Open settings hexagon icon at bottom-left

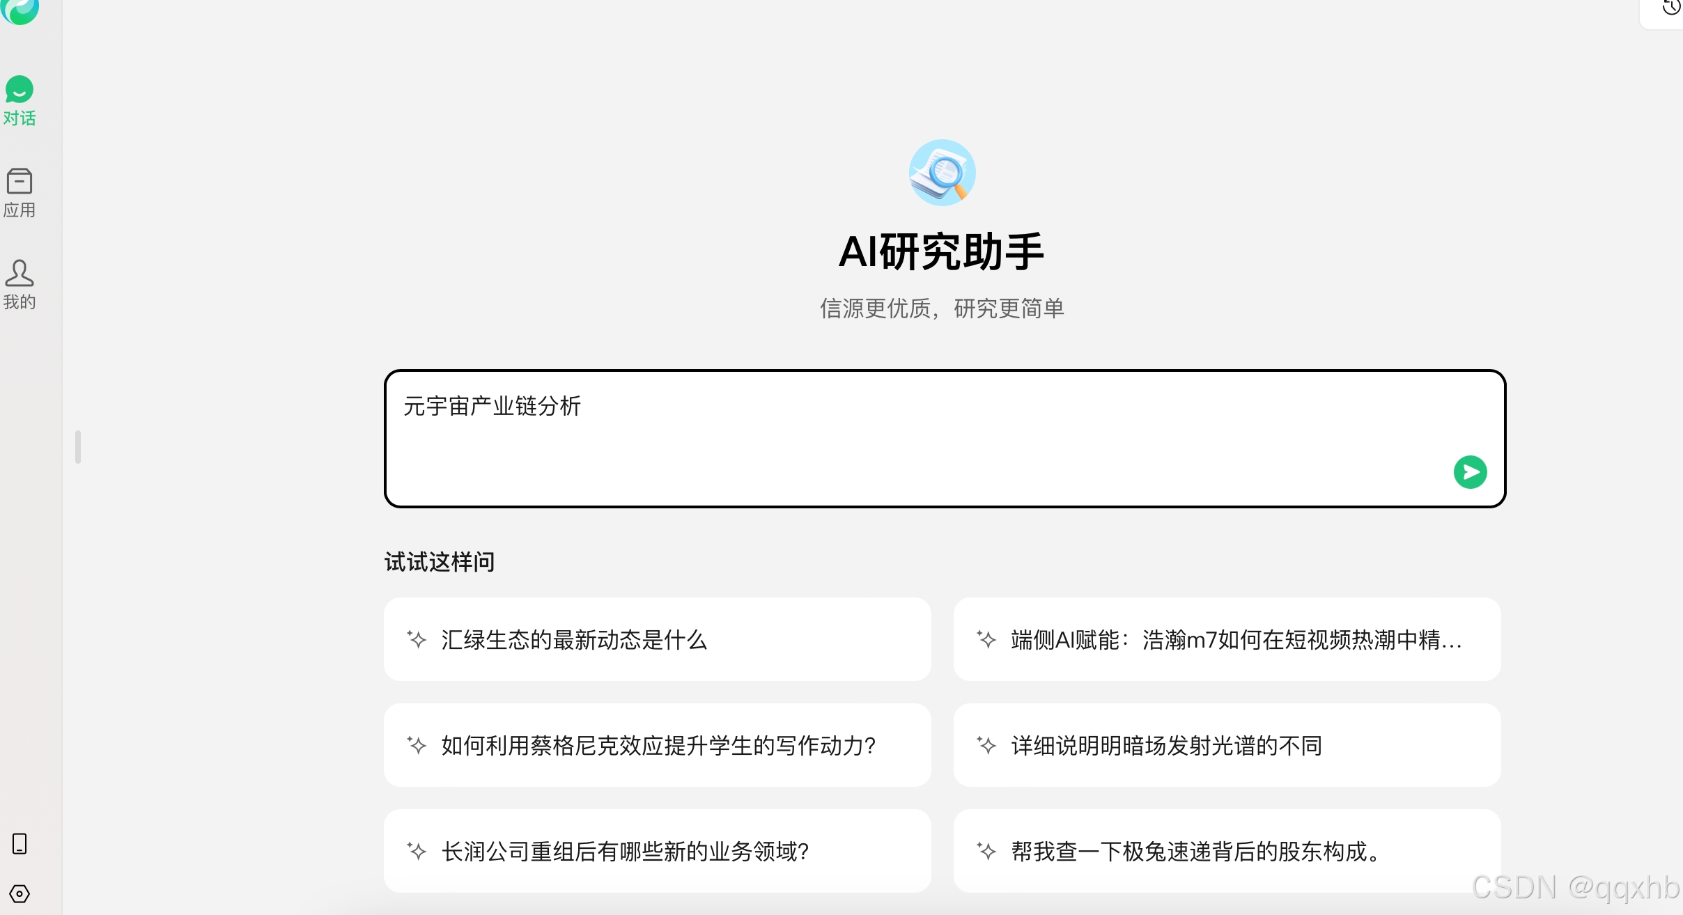click(x=20, y=893)
